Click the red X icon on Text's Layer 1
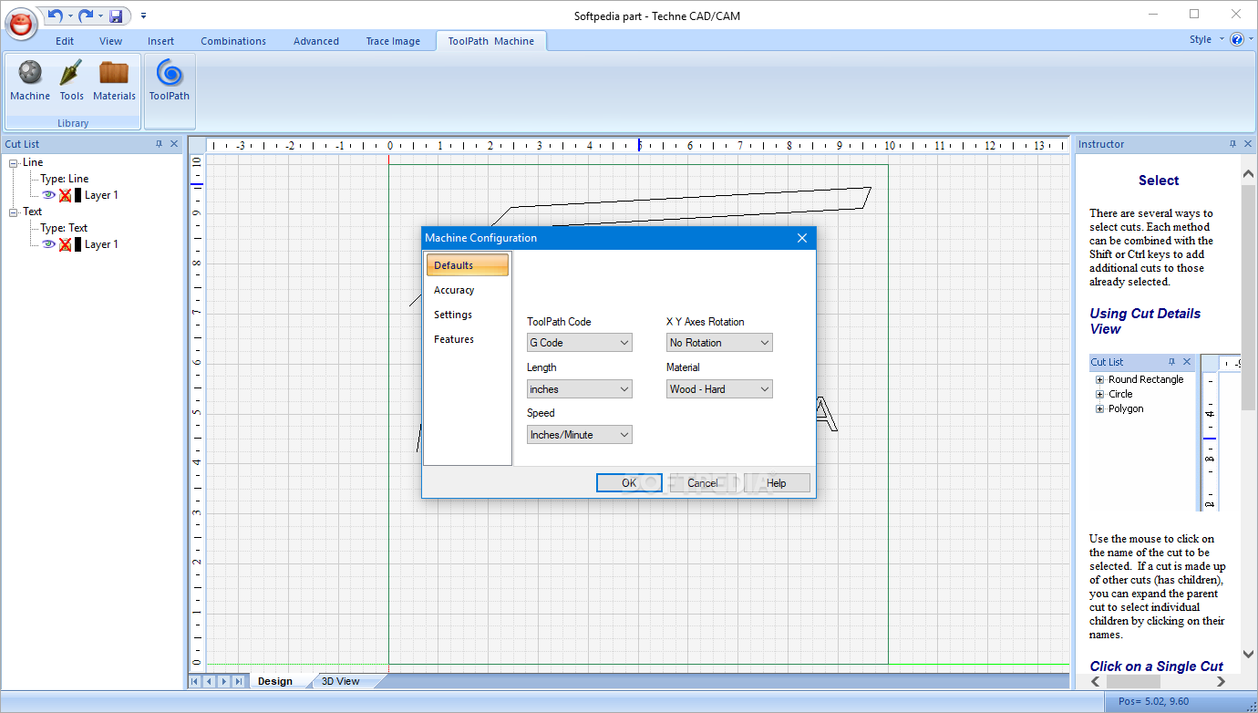Image resolution: width=1258 pixels, height=713 pixels. (65, 244)
